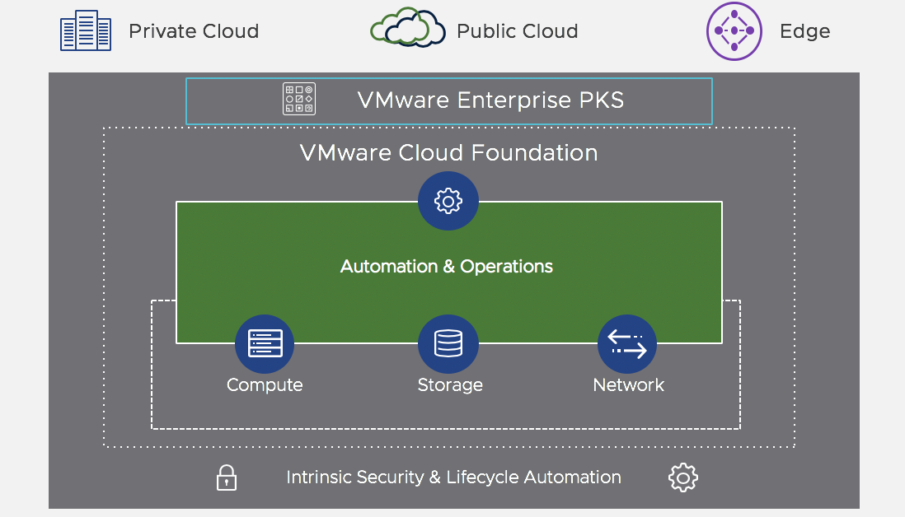Click the Network arrows icon
Viewport: 905px width, 517px height.
[x=627, y=344]
